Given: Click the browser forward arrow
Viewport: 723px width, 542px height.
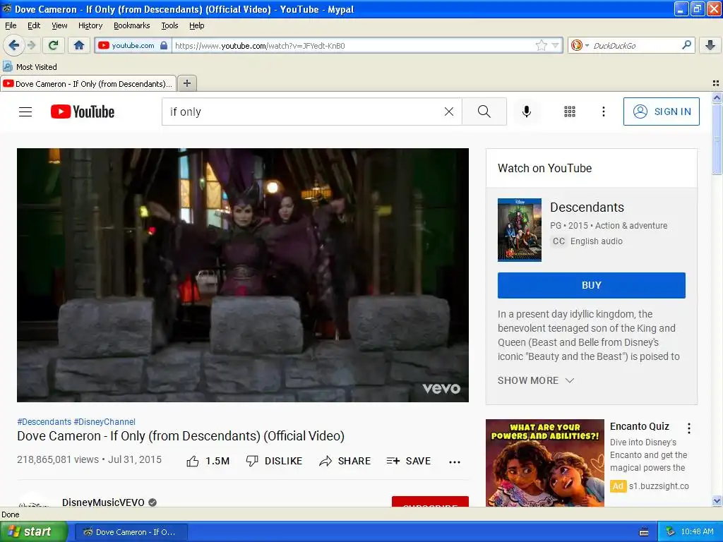Looking at the screenshot, I should (x=31, y=45).
